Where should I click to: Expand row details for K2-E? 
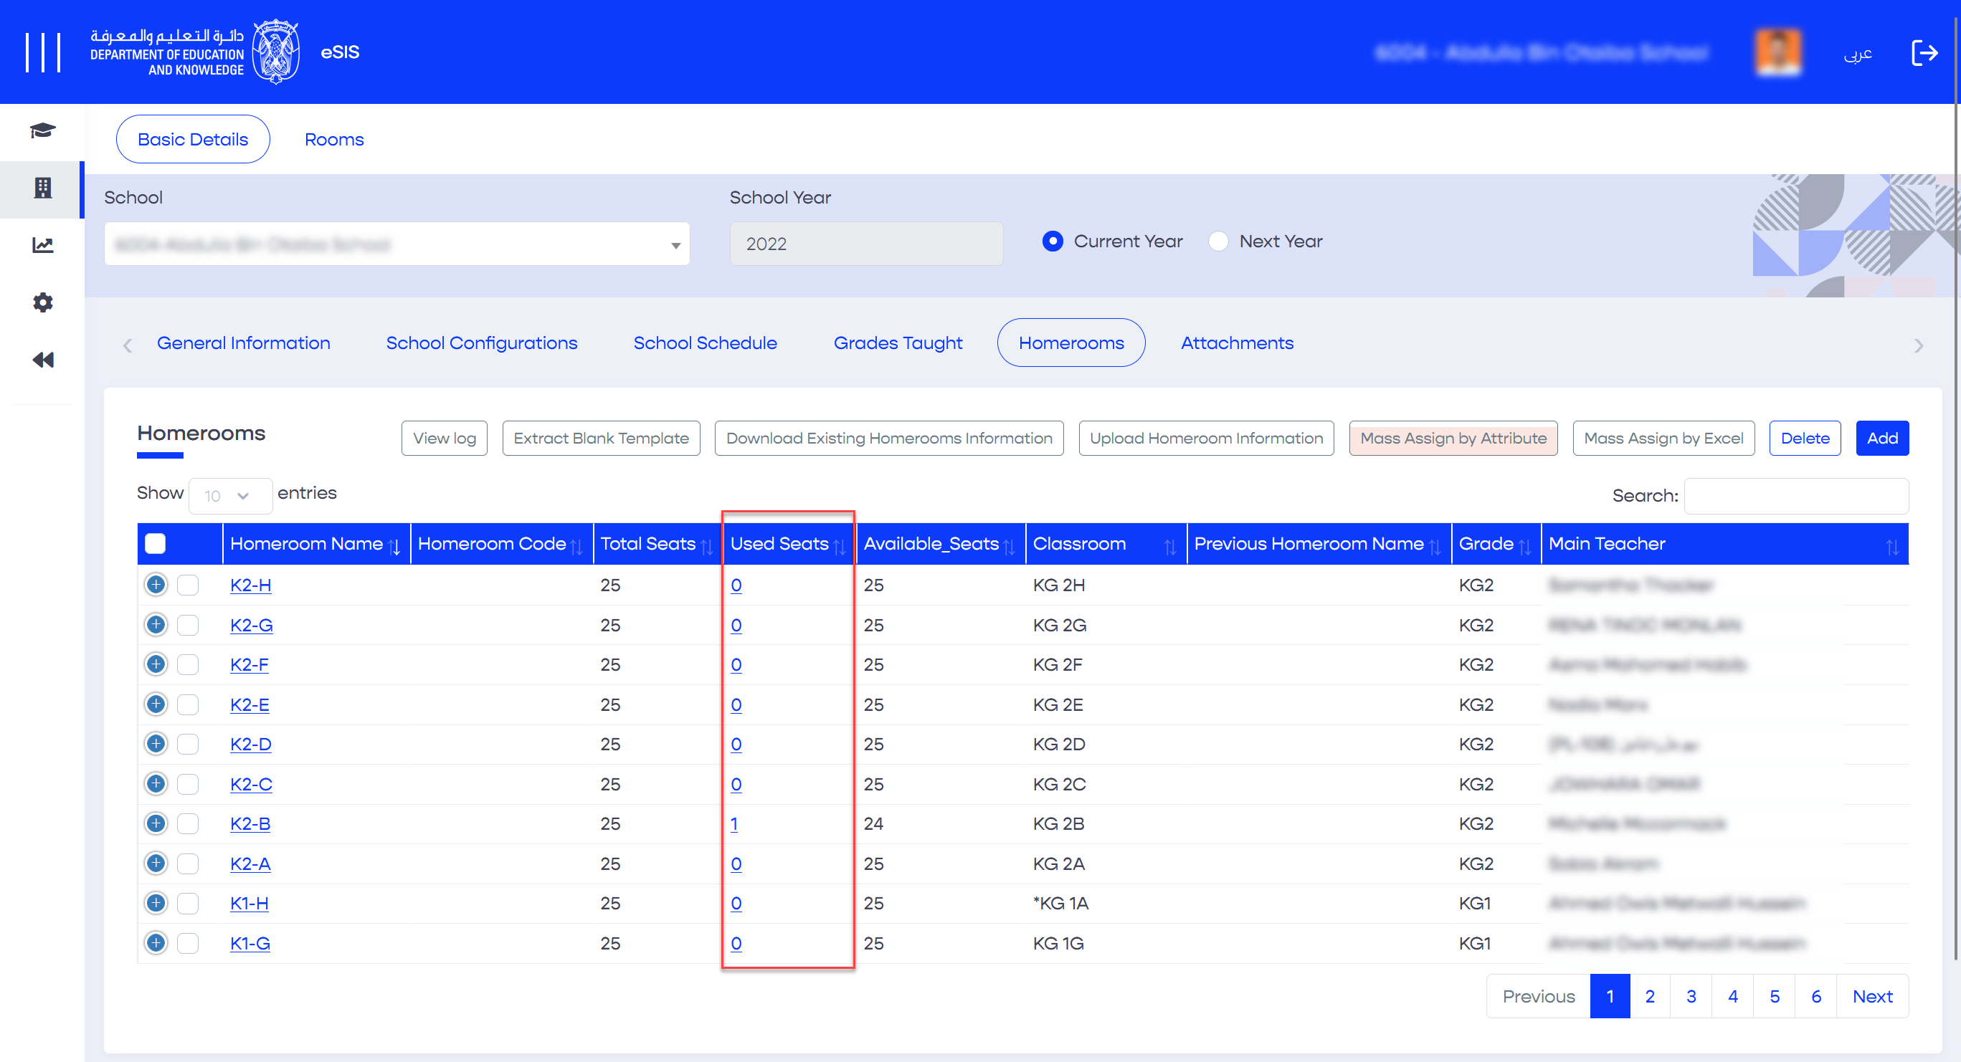pyautogui.click(x=156, y=704)
